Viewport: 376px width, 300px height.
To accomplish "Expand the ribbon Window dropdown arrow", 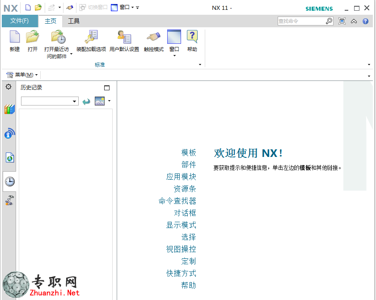I will pyautogui.click(x=174, y=55).
